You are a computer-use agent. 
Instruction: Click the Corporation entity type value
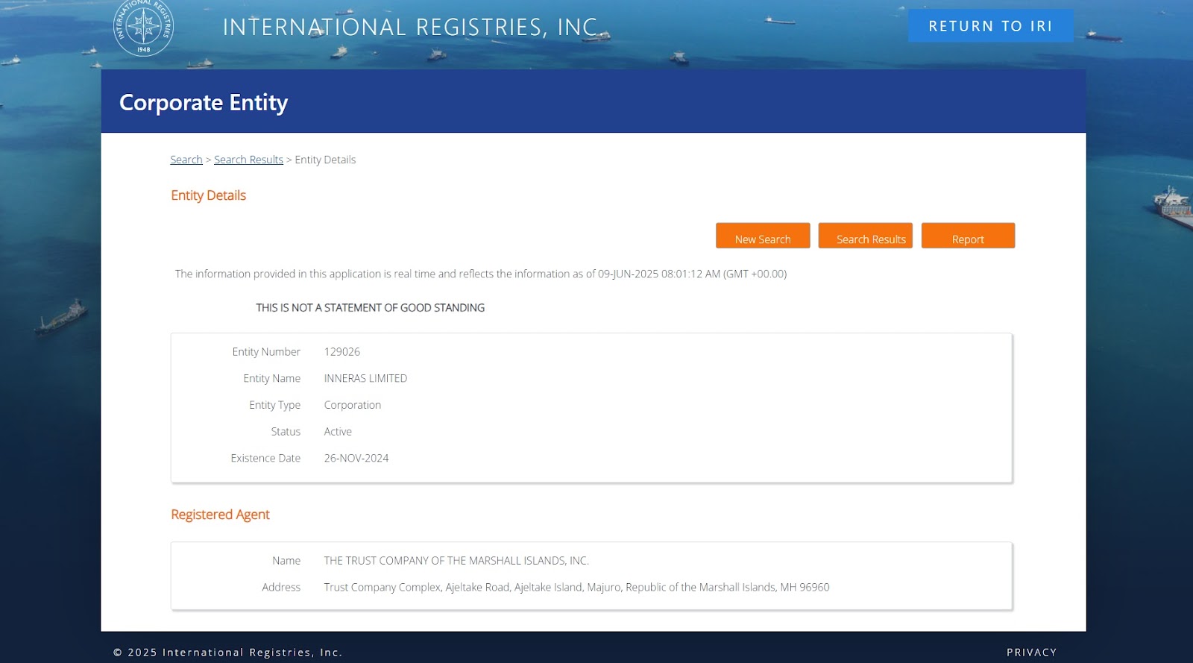click(353, 405)
